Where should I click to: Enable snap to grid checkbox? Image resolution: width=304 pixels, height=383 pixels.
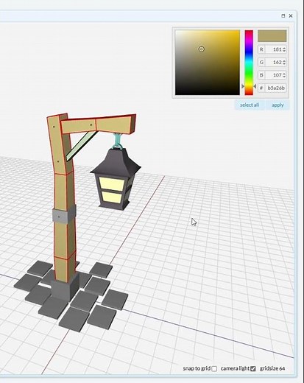click(x=214, y=369)
